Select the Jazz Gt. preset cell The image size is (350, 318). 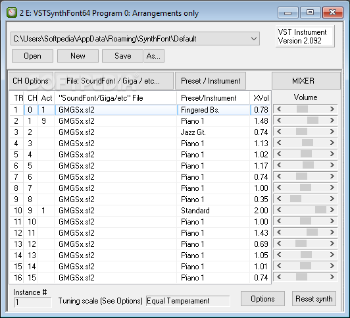click(213, 132)
